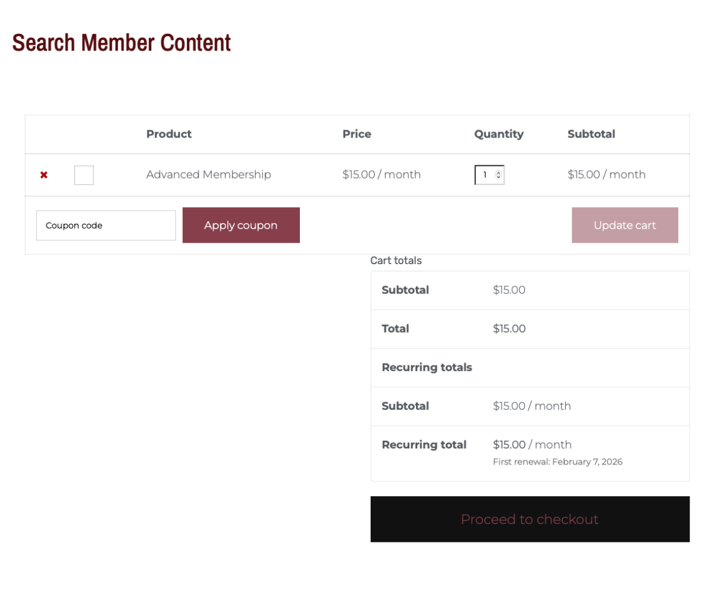Click into the quantity number field
Screen dimensions: 714x602
pos(486,175)
